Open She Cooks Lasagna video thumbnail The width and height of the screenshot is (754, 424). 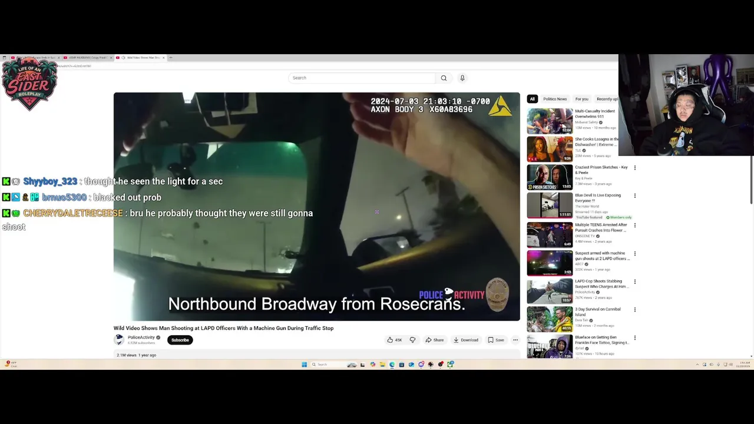click(550, 149)
